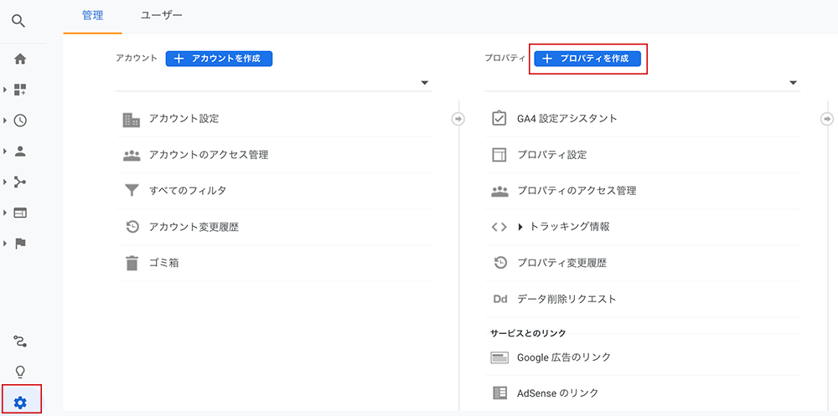Open the Customization dashboard icon
This screenshot has height=416, width=838.
[x=20, y=90]
